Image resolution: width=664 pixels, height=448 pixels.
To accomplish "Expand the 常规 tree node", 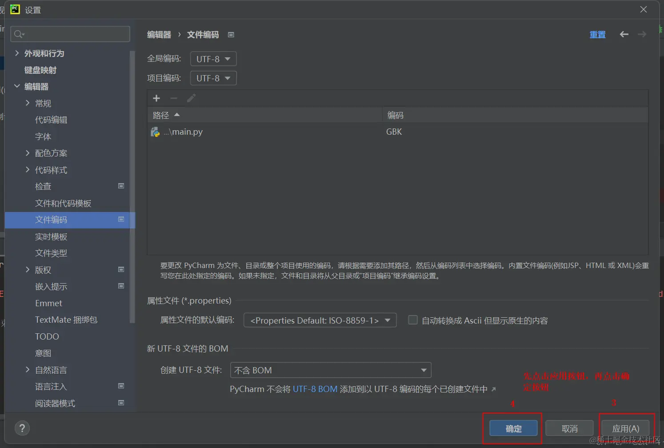I will coord(28,103).
